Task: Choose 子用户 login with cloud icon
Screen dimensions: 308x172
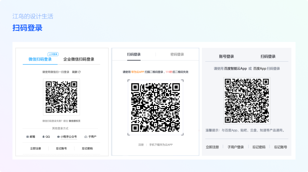Action: pos(90,137)
